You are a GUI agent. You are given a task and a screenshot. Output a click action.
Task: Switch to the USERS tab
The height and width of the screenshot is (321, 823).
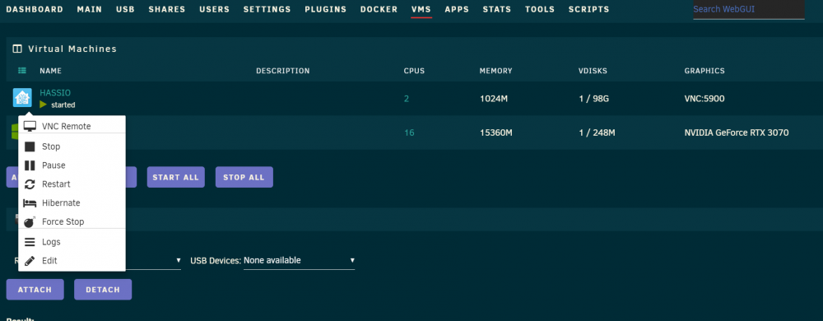tap(215, 9)
